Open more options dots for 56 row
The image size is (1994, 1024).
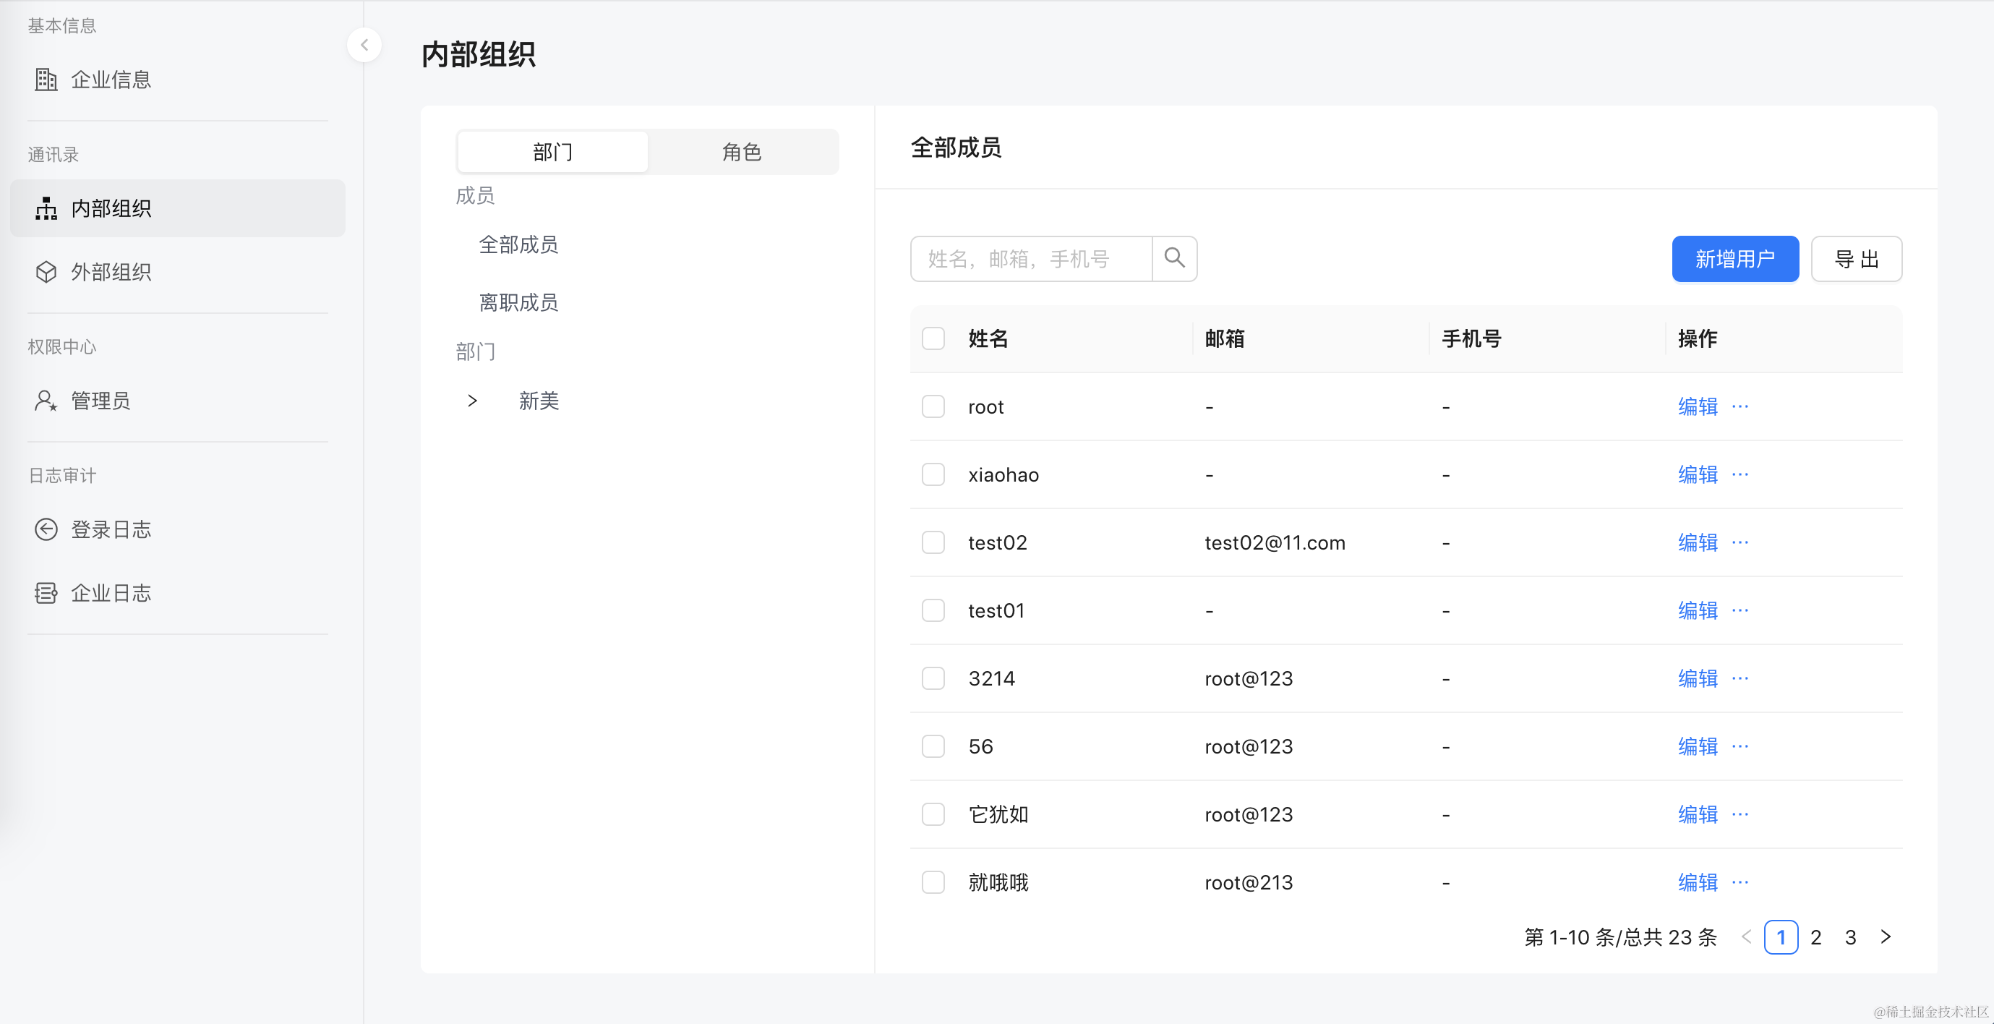[x=1740, y=746]
